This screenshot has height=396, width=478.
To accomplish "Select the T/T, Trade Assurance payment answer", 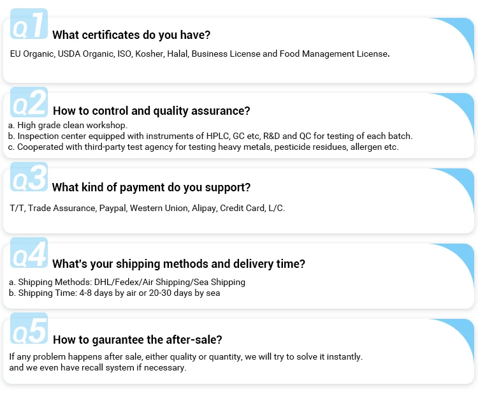I will coord(147,208).
